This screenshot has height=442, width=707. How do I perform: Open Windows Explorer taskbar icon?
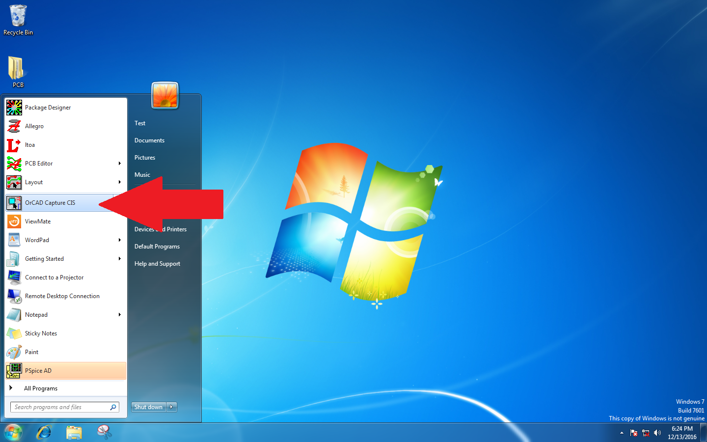74,433
